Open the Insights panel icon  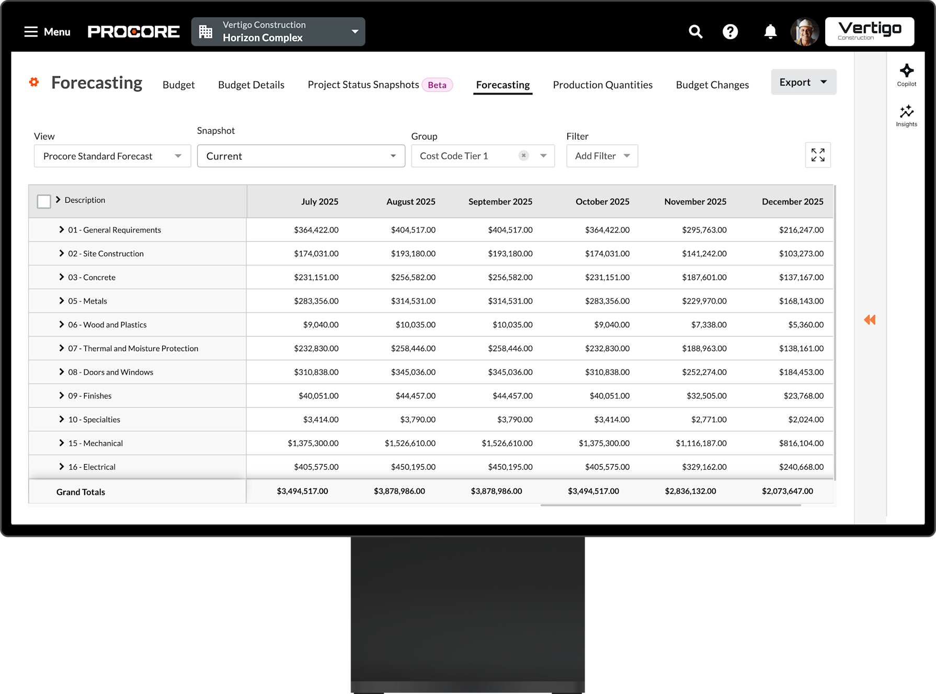point(906,115)
